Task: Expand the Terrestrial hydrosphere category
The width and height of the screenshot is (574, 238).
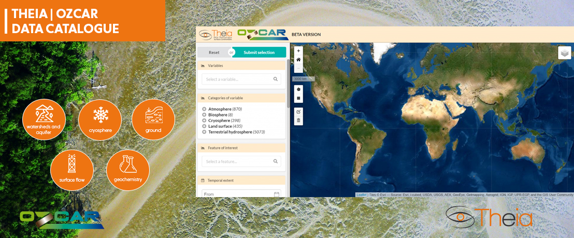Action: [x=204, y=131]
